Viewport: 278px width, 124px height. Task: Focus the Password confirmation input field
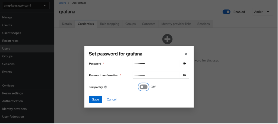156,75
